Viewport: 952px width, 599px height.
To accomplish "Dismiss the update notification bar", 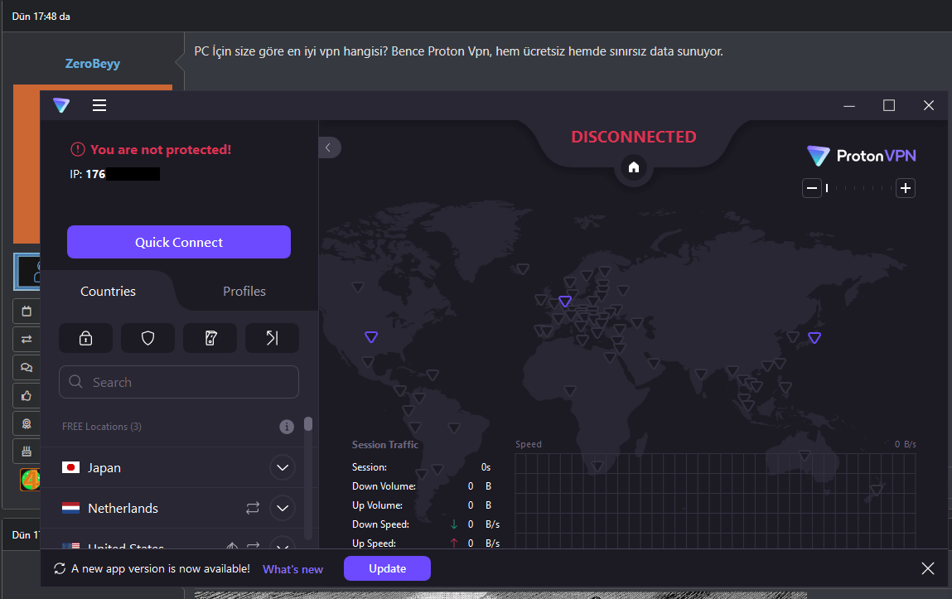I will coord(928,568).
